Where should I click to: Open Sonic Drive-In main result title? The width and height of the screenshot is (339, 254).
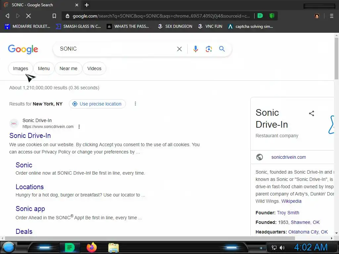pos(30,136)
